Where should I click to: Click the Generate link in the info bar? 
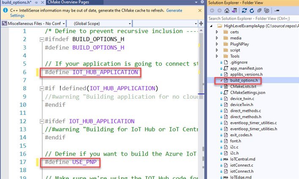tap(174, 10)
